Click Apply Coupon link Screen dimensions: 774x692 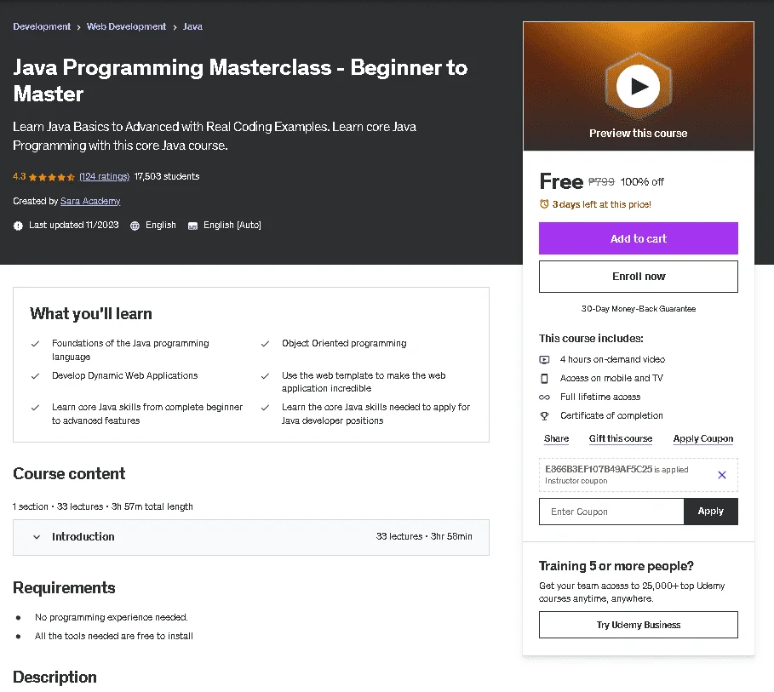pos(703,439)
